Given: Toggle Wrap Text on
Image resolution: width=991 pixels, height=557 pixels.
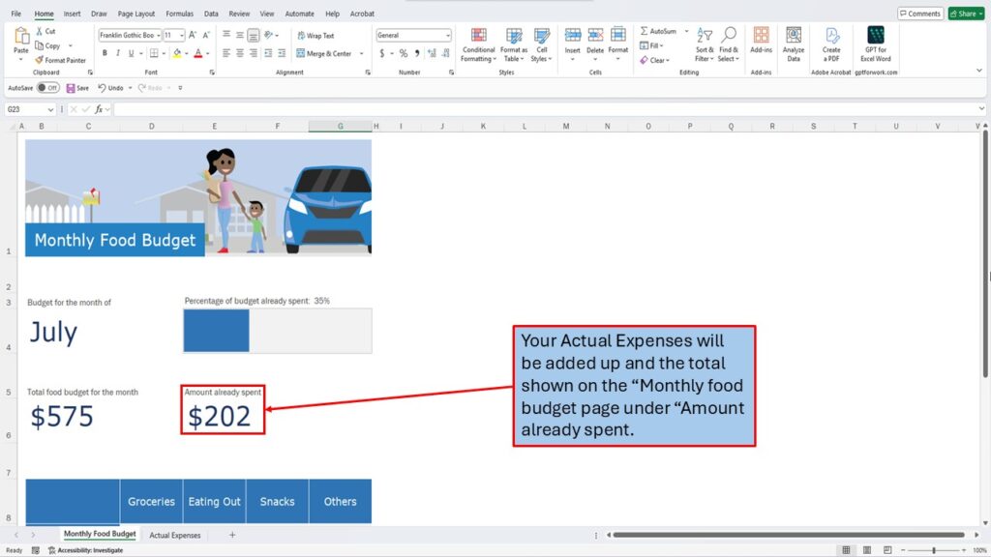Looking at the screenshot, I should click(315, 36).
